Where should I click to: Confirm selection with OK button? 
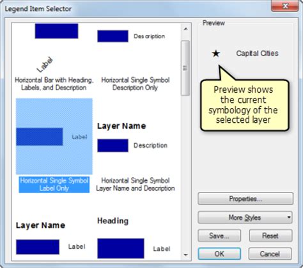click(219, 254)
